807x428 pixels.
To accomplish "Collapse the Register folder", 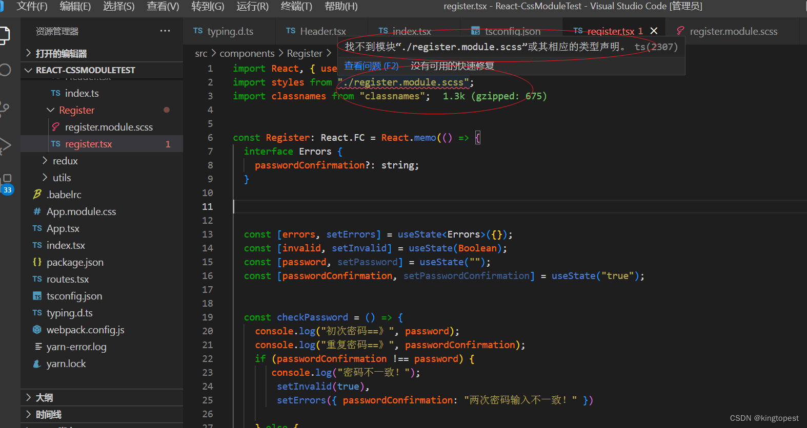I will [50, 110].
